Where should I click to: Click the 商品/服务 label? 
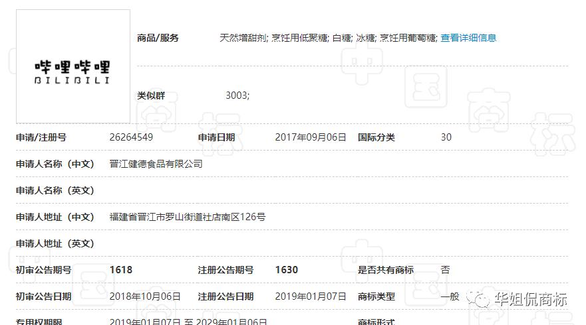158,38
